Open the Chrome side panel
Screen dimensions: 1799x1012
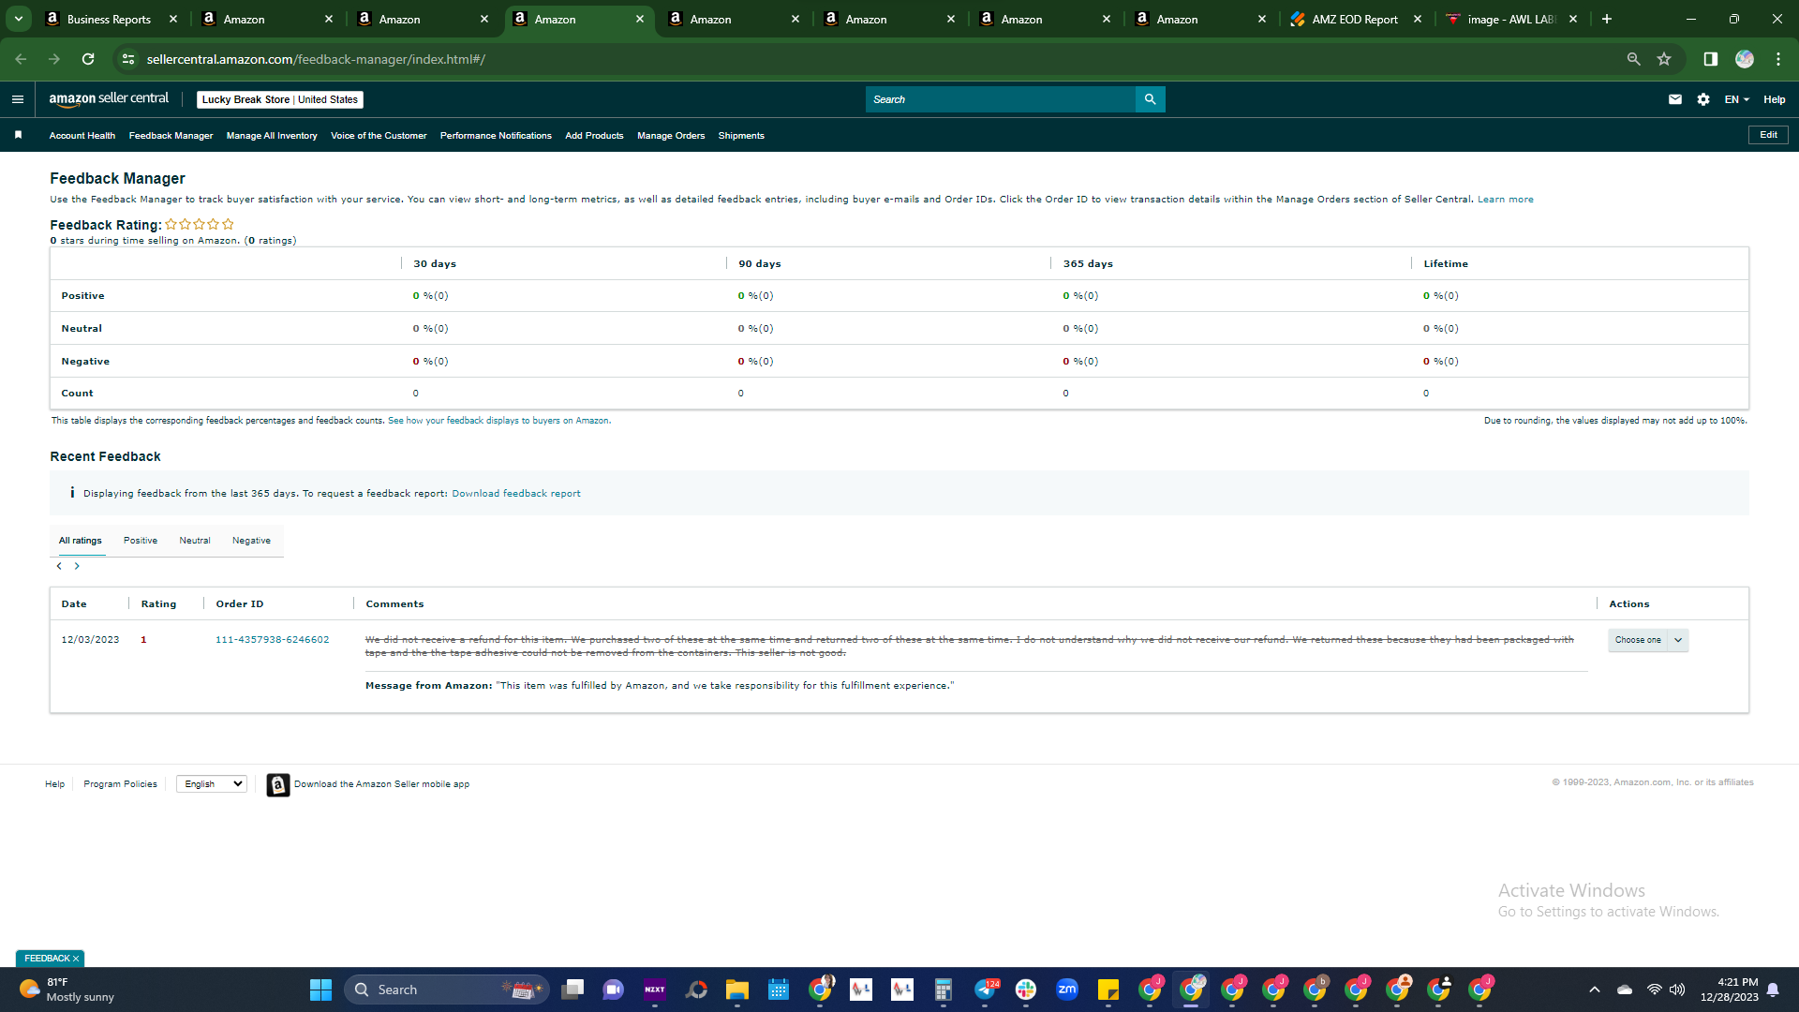pyautogui.click(x=1710, y=59)
